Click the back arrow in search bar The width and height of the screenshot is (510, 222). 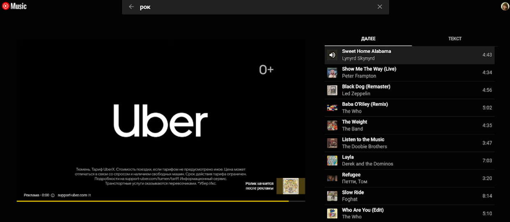point(131,7)
